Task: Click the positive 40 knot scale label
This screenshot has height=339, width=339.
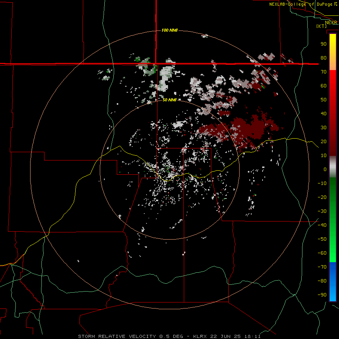Action: pyautogui.click(x=324, y=114)
